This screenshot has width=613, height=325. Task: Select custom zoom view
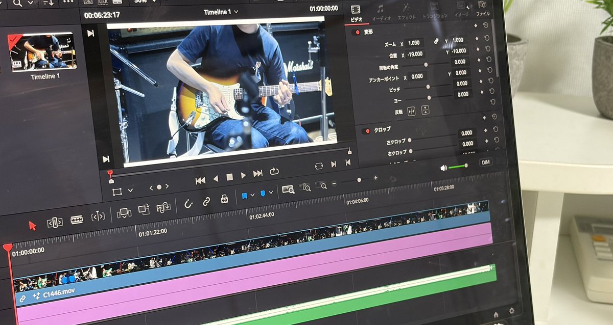pyautogui.click(x=320, y=185)
